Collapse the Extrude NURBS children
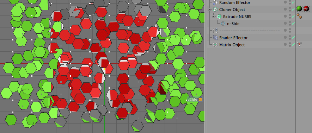 tap(214, 17)
